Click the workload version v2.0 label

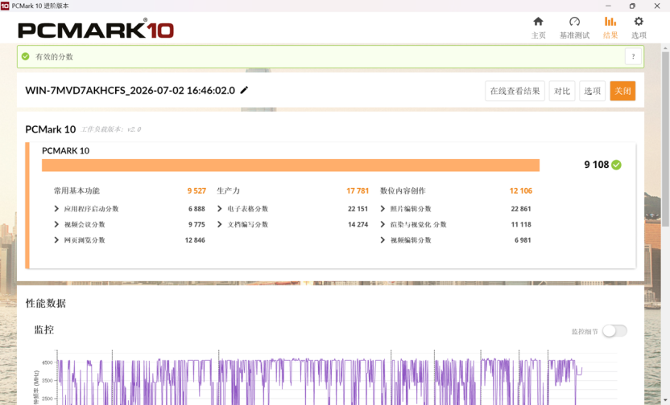(x=111, y=129)
